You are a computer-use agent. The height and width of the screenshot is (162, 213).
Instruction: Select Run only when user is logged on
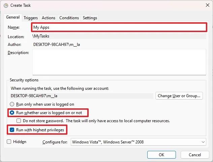pos(12,105)
